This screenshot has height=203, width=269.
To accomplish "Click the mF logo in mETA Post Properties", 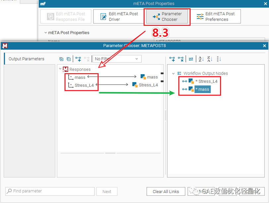I will 43,4.
